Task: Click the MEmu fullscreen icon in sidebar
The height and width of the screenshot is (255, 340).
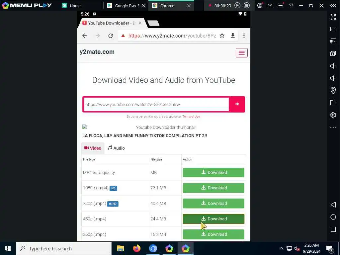Action: click(x=333, y=17)
